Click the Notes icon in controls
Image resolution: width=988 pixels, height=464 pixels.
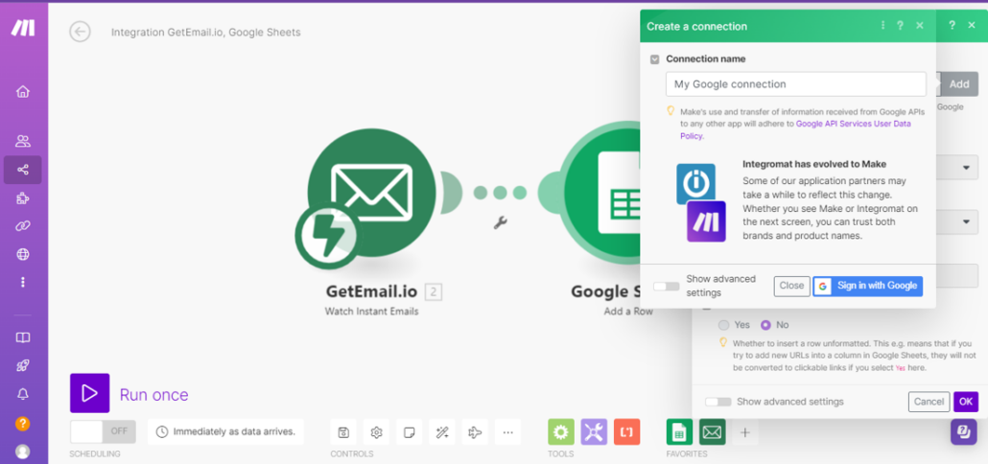point(409,432)
